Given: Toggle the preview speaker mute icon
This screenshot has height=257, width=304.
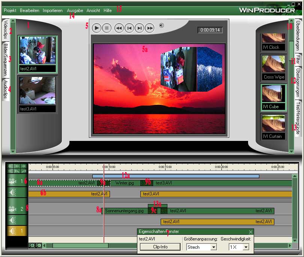Looking at the screenshot, I should point(161,26).
